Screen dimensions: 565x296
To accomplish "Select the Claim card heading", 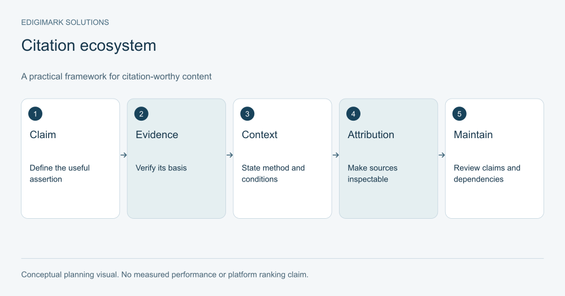I will (x=43, y=135).
